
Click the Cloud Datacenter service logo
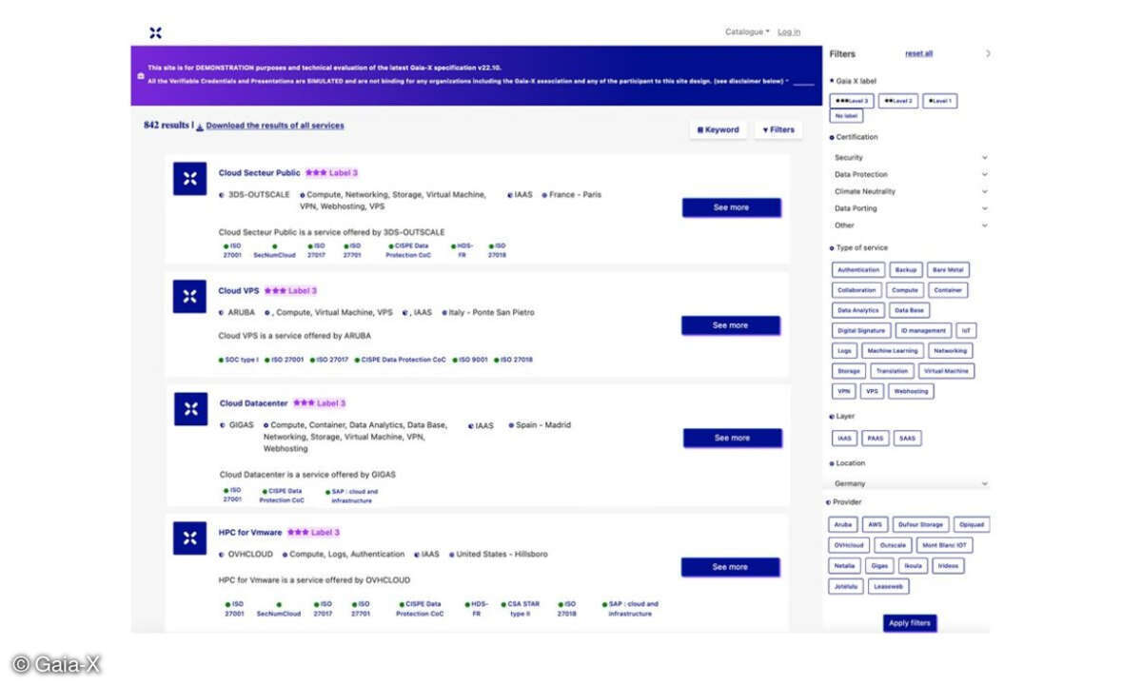tap(190, 409)
